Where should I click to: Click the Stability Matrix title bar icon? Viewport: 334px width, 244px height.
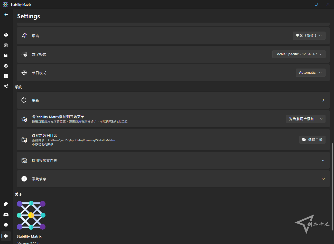click(5, 4)
